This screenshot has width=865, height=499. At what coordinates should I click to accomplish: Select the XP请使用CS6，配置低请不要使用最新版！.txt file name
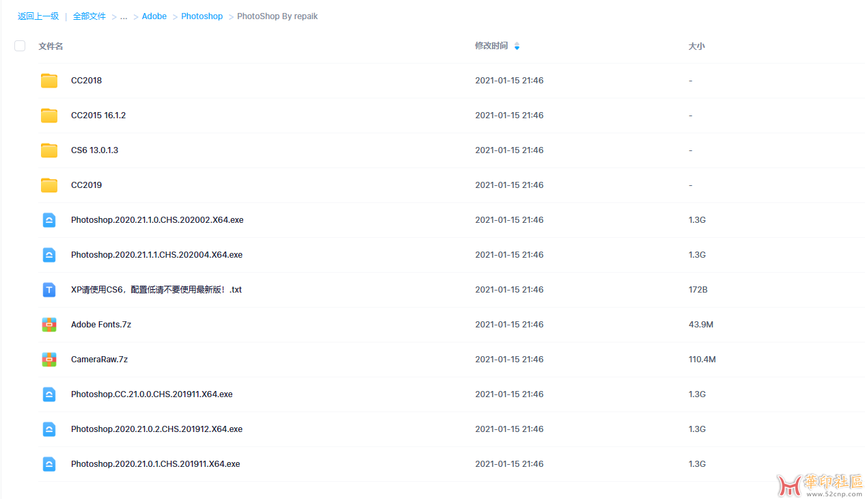click(x=156, y=290)
